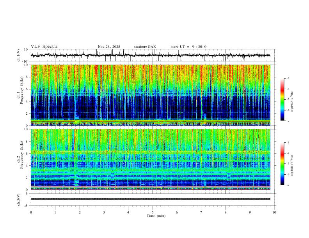Click the "ch.3(V)" axis label
Viewport: 309px width, 238px height.
[x=19, y=200]
